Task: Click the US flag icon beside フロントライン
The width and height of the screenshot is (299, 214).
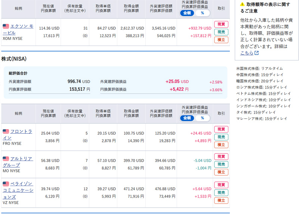Action: point(6,131)
